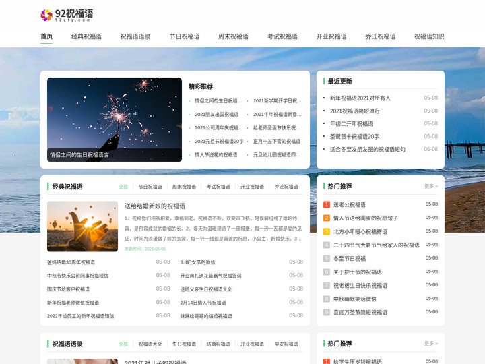Select 结婚祝福语 tab in 祝福语语录 section
This screenshot has height=364, width=485.
[218, 344]
